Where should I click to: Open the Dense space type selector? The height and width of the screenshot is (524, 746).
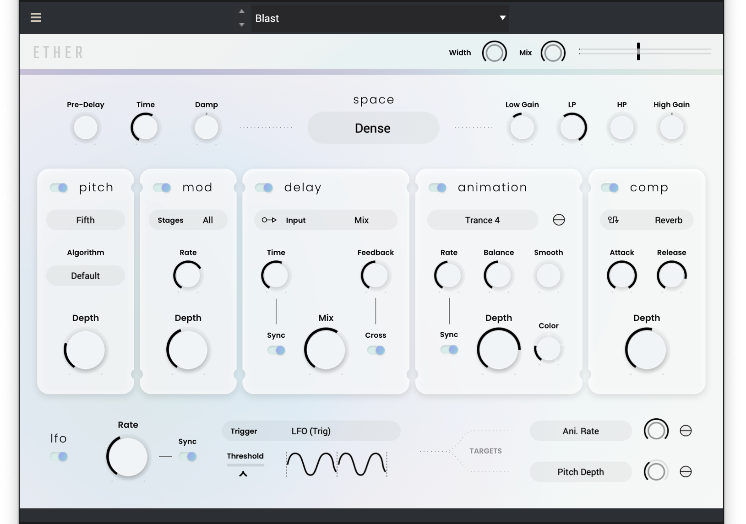(x=373, y=128)
